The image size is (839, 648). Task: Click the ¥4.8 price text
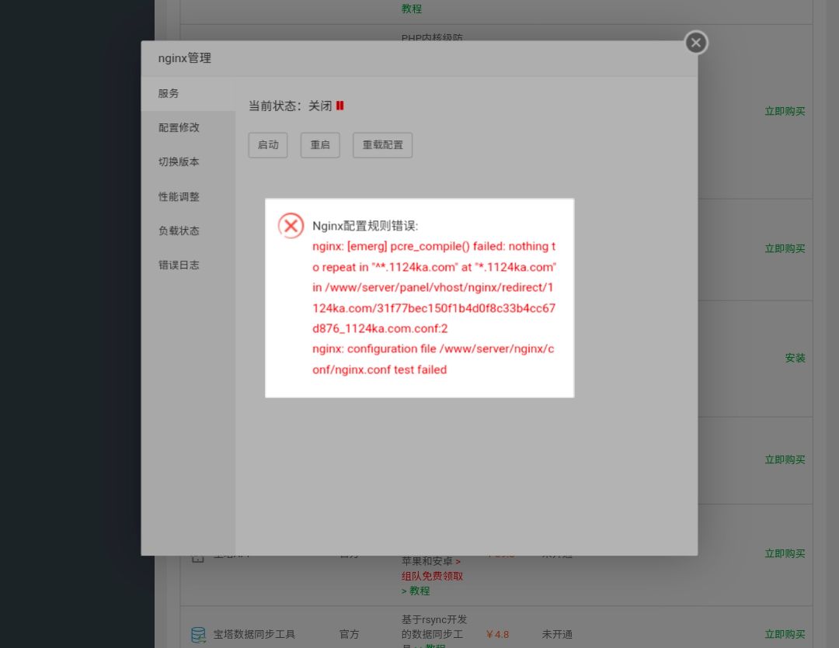pos(498,634)
